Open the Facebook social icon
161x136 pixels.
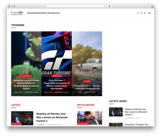(x=138, y=13)
